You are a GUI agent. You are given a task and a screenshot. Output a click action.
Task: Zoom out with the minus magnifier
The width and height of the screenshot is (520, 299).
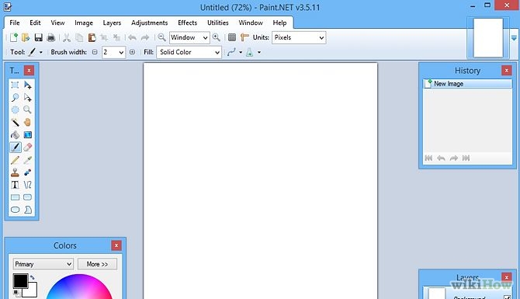click(161, 37)
